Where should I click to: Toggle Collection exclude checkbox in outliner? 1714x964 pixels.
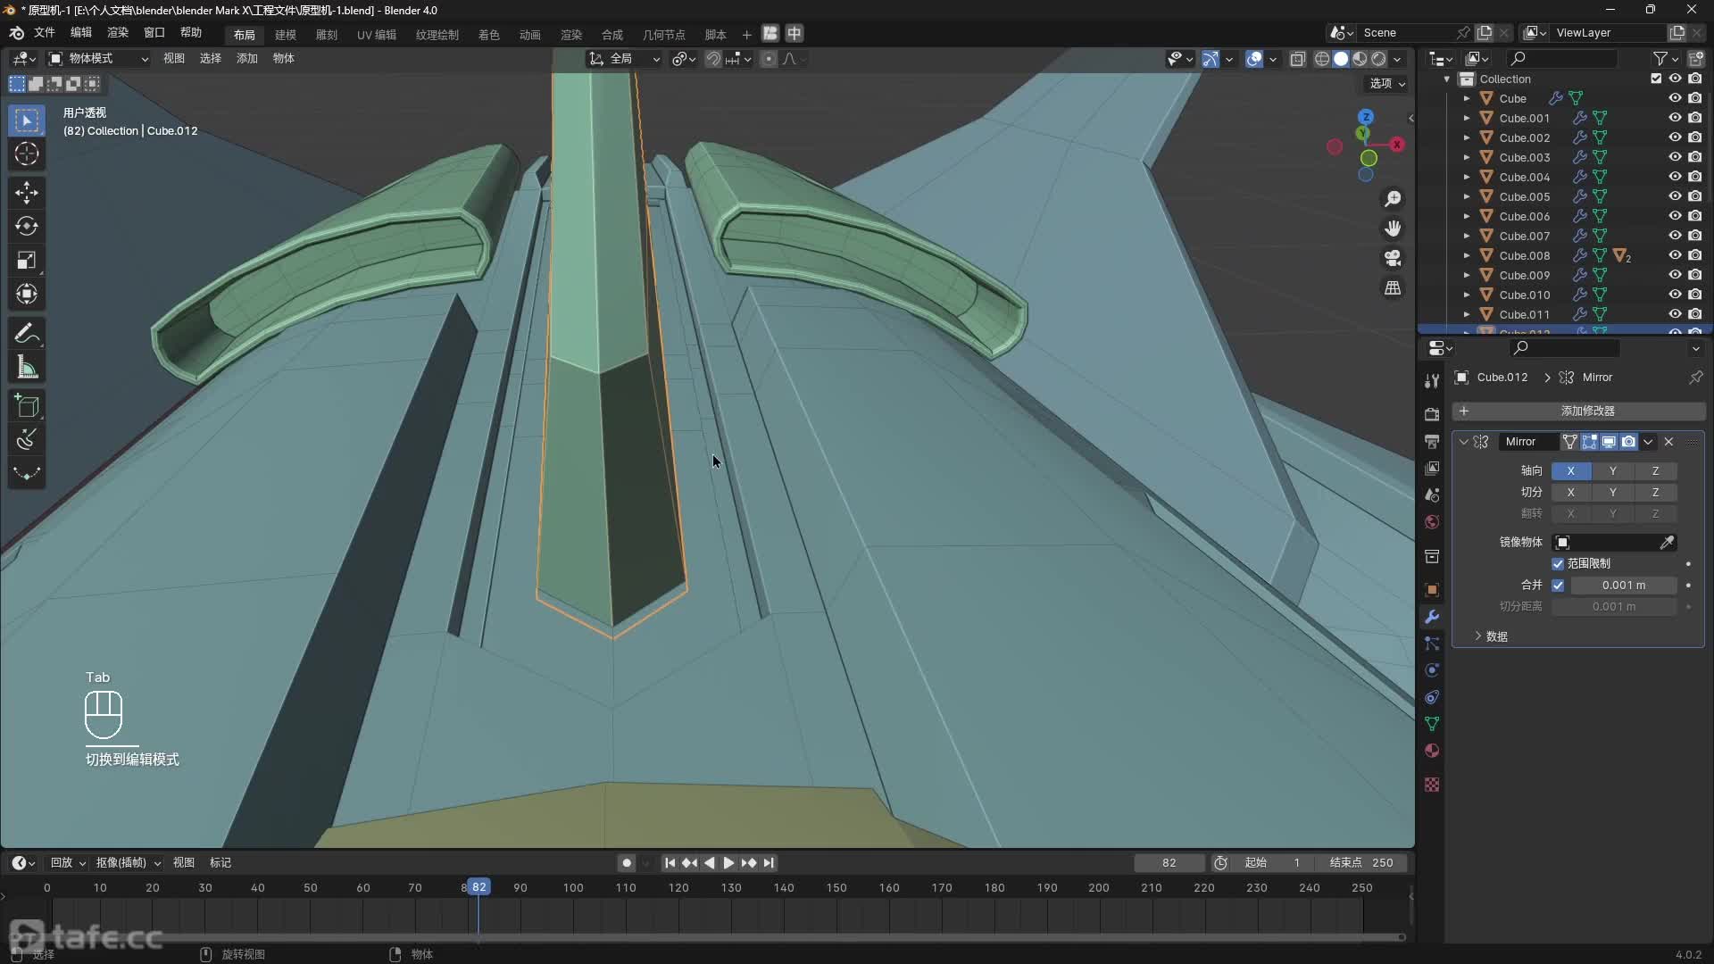click(x=1656, y=79)
